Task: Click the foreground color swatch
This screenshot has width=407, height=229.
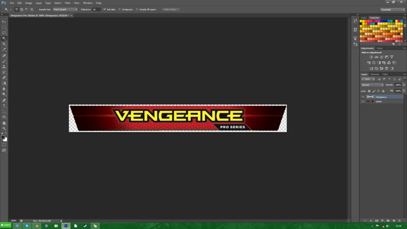Action: [3, 137]
